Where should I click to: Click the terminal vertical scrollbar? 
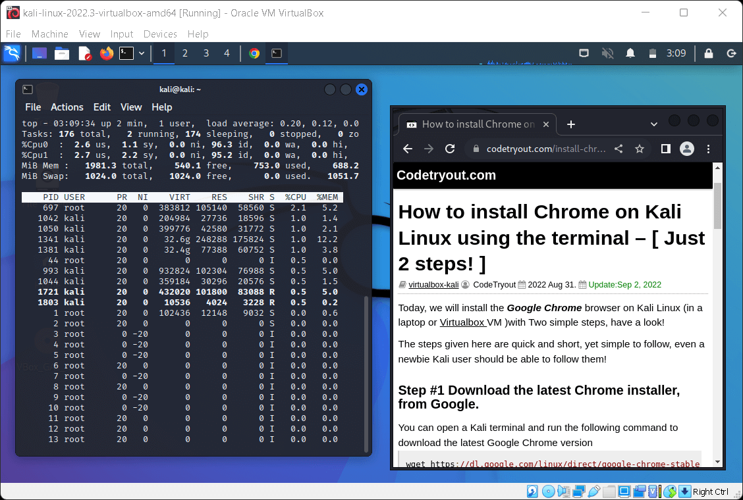(x=366, y=373)
